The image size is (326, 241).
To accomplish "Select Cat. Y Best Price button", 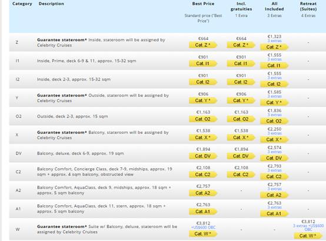I will point(203,101).
